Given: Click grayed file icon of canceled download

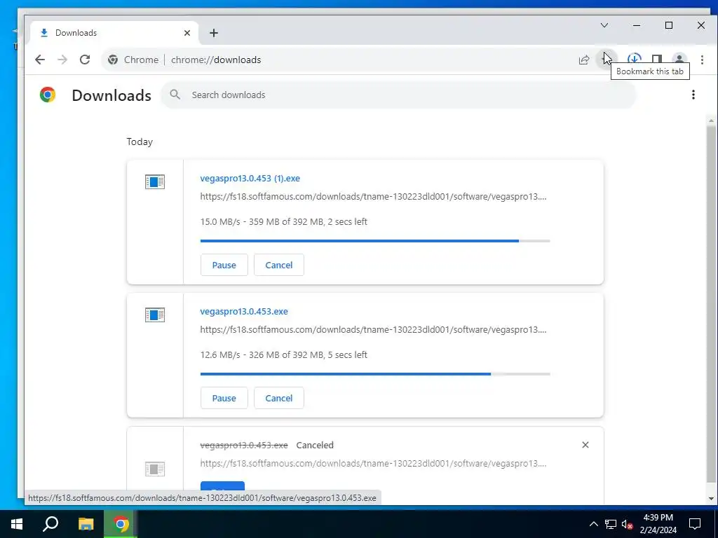Looking at the screenshot, I should point(155,469).
